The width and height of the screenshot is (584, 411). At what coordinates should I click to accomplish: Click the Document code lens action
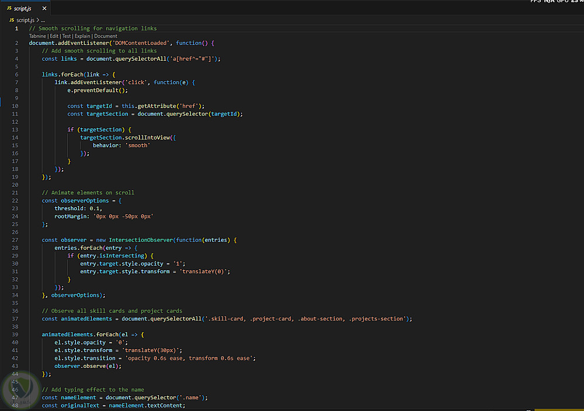click(x=106, y=36)
